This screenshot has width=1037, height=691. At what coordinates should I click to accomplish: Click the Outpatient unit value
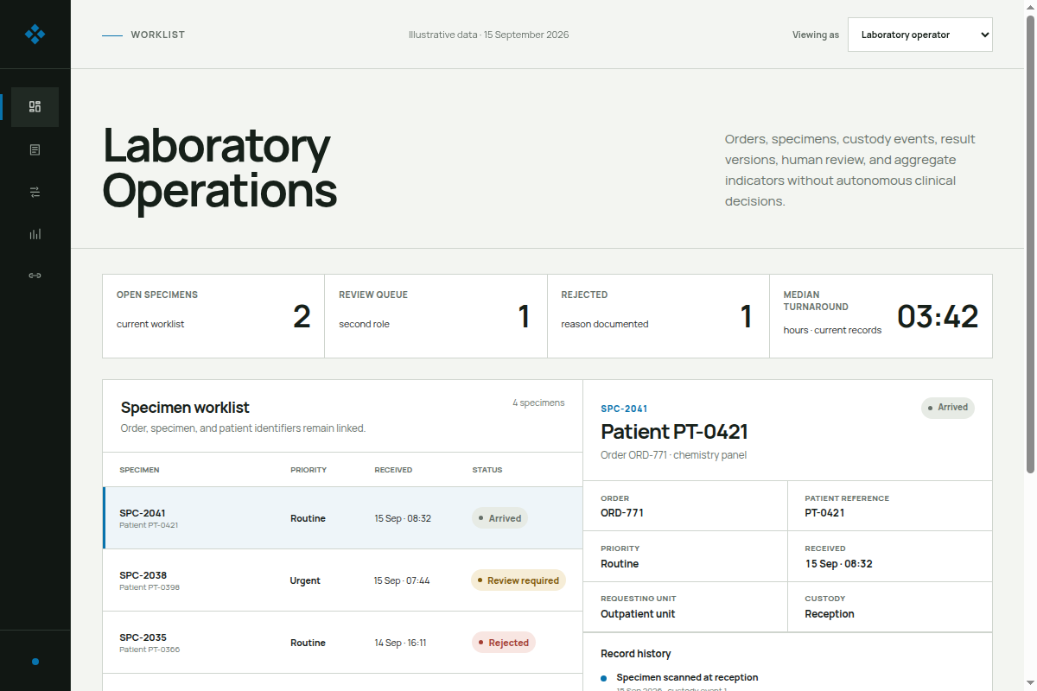(x=638, y=614)
